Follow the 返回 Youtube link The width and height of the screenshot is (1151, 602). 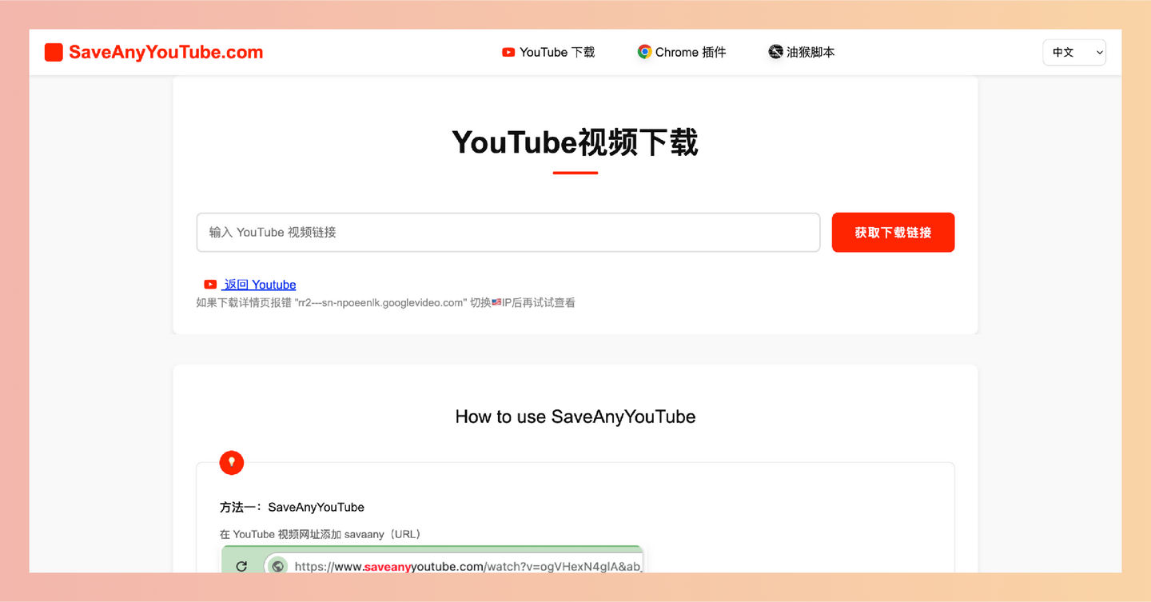260,285
